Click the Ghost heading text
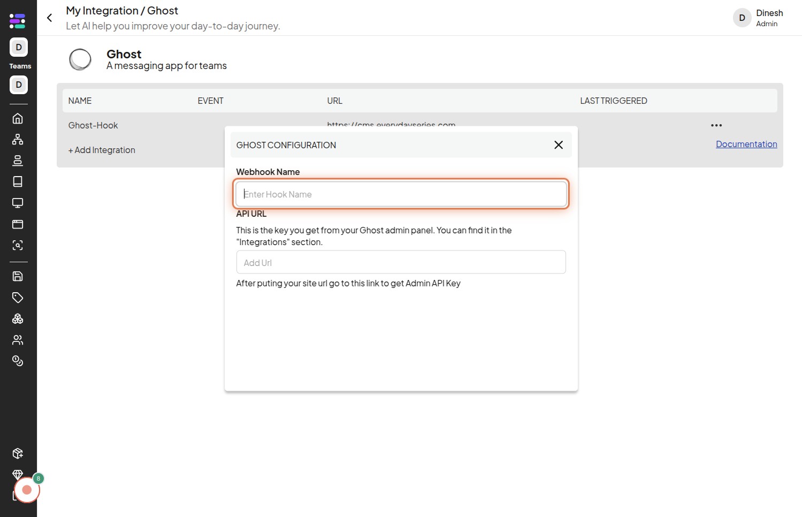The width and height of the screenshot is (802, 517). click(x=124, y=54)
